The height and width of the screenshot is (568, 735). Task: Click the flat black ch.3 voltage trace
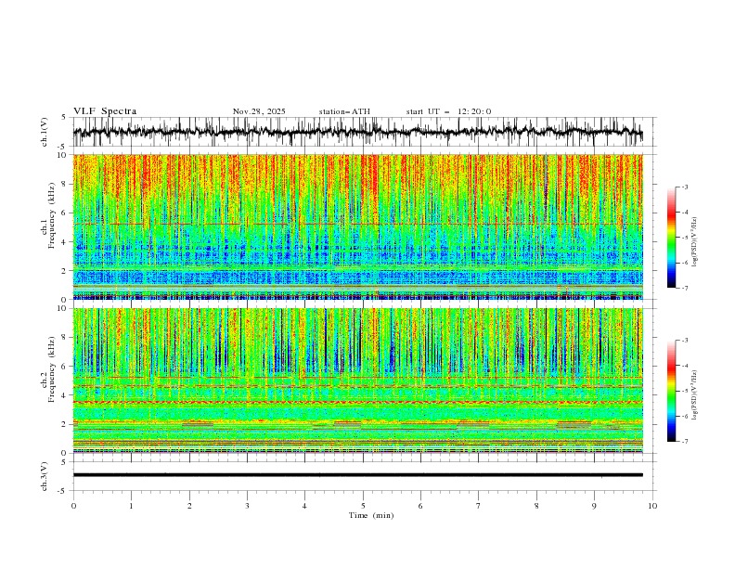point(357,475)
